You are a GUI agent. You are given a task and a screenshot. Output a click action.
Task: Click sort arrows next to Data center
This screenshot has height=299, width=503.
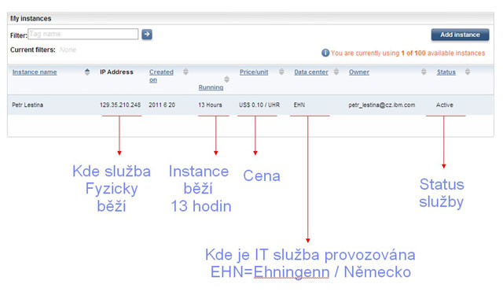[x=336, y=72]
